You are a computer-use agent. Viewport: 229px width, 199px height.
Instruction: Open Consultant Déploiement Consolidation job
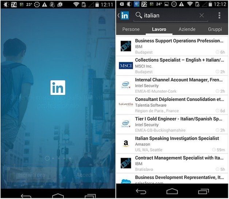click(x=172, y=105)
